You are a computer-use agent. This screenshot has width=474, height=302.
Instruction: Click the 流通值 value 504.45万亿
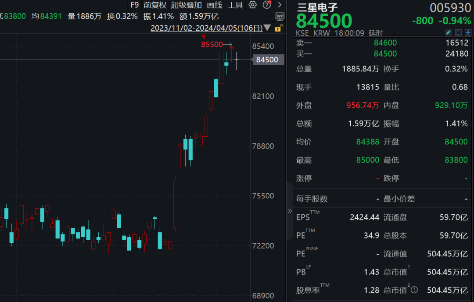click(447, 254)
